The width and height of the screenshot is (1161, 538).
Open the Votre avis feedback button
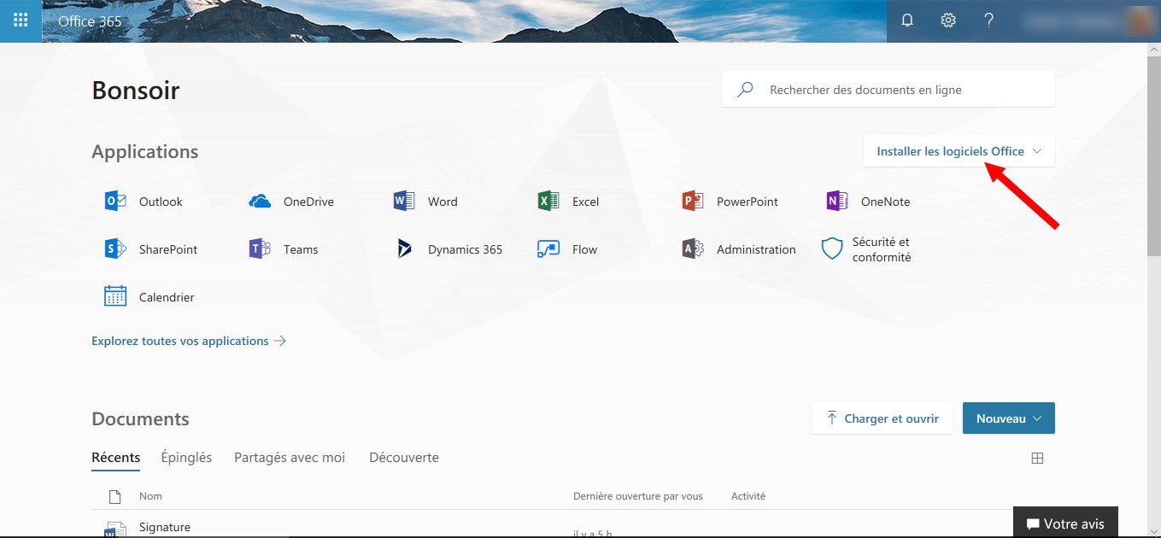tap(1065, 523)
